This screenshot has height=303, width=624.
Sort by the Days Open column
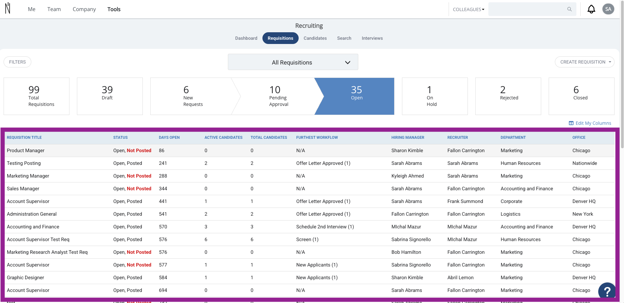169,137
